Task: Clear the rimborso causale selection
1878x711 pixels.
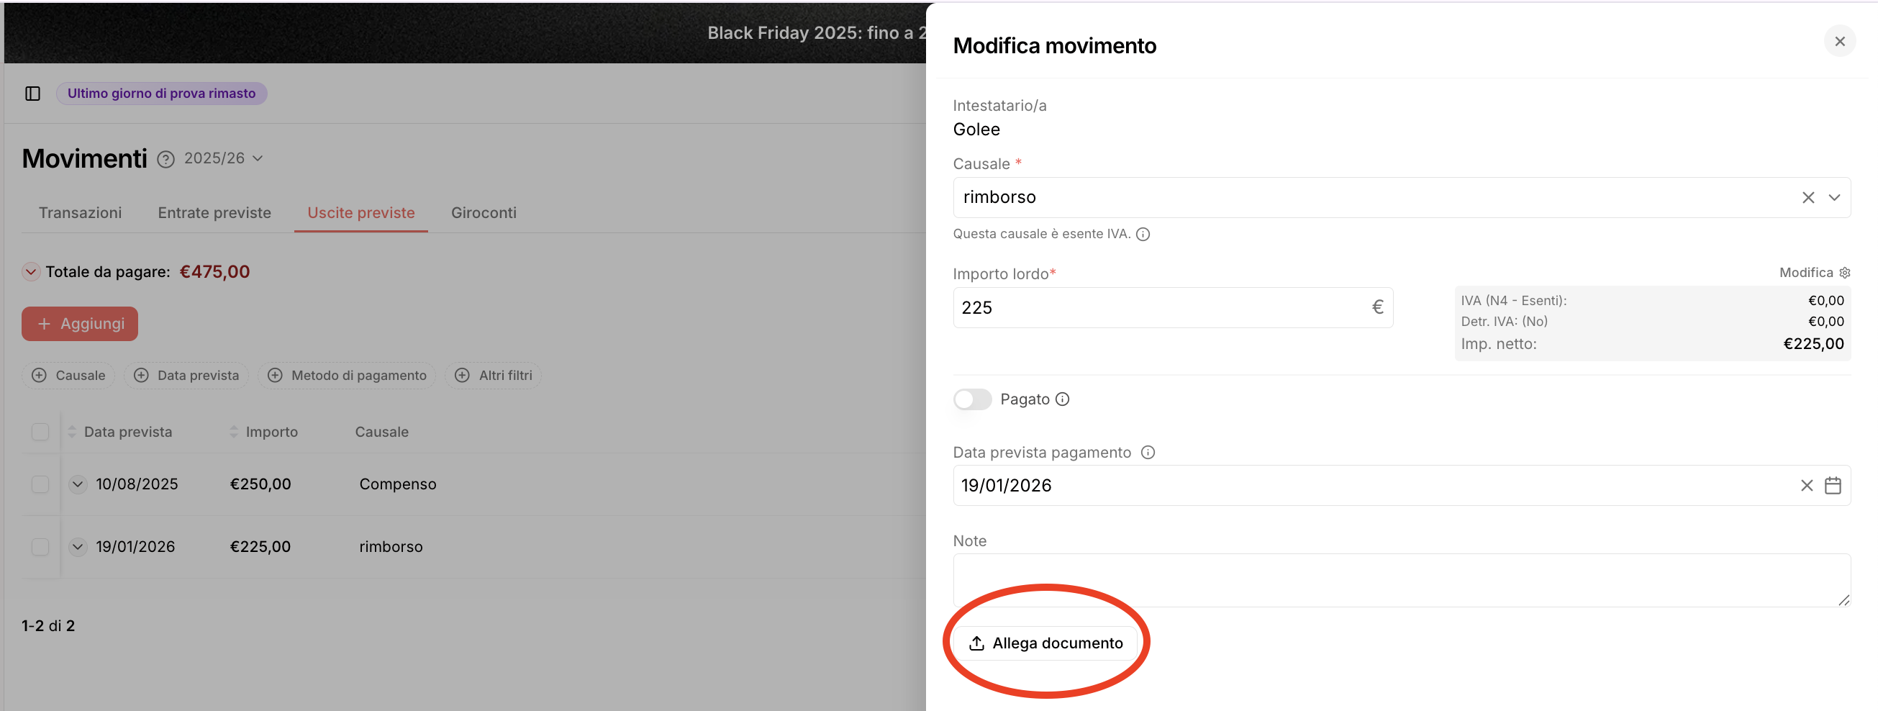Action: coord(1808,198)
